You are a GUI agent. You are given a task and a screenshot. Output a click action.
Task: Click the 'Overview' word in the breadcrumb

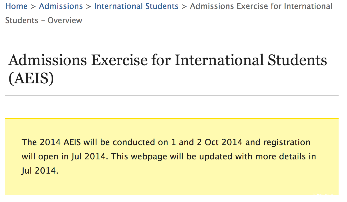[65, 20]
